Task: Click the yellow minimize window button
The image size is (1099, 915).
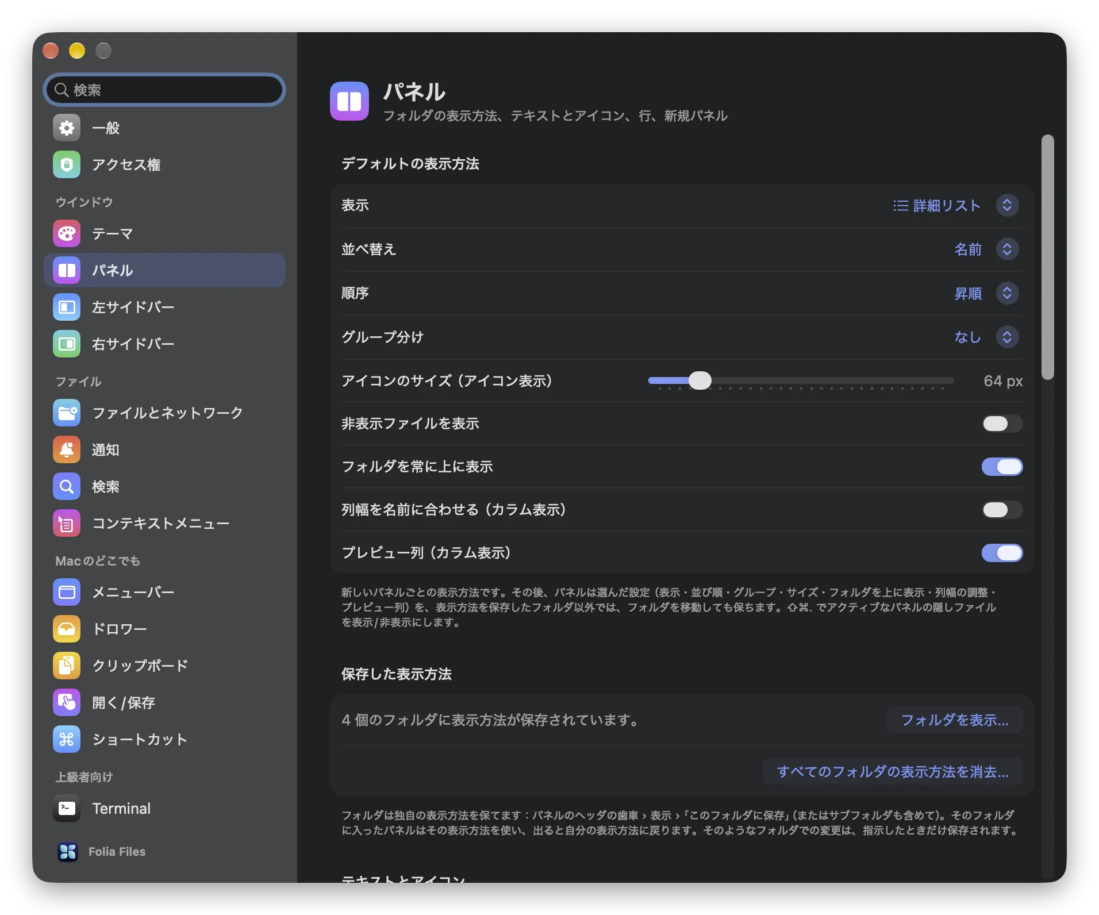Action: click(x=77, y=51)
